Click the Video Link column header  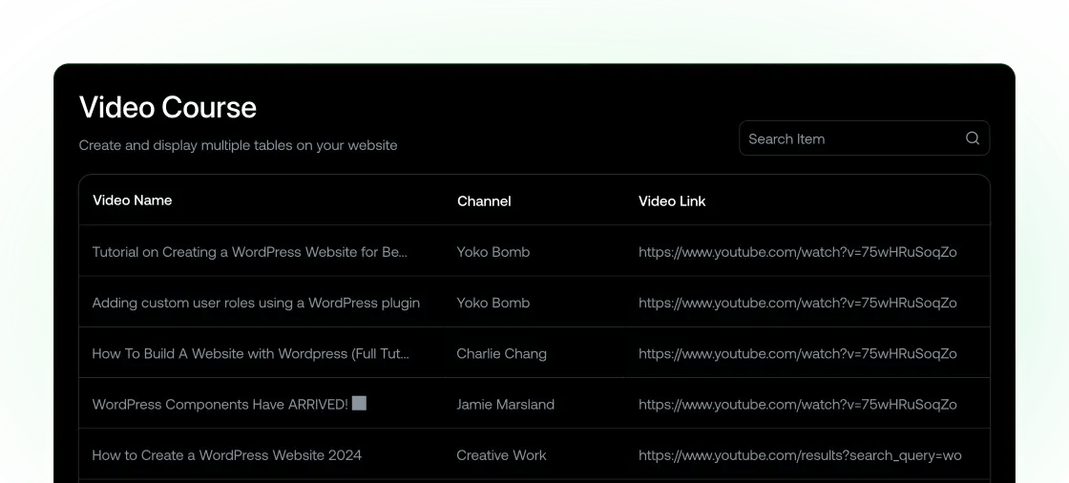click(x=672, y=201)
